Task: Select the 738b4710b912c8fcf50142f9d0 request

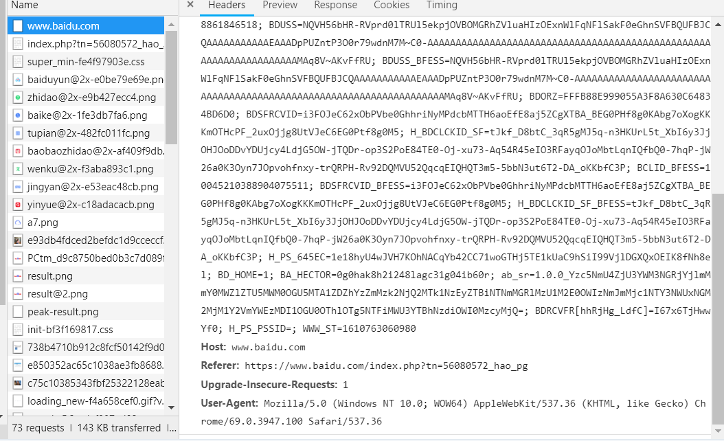Action: tap(86, 348)
